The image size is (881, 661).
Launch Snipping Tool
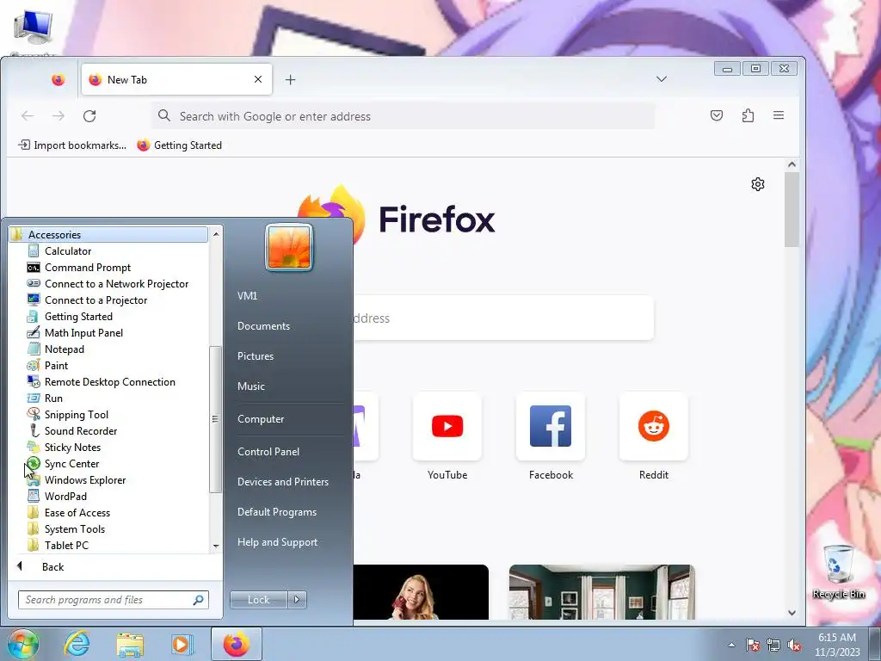76,414
